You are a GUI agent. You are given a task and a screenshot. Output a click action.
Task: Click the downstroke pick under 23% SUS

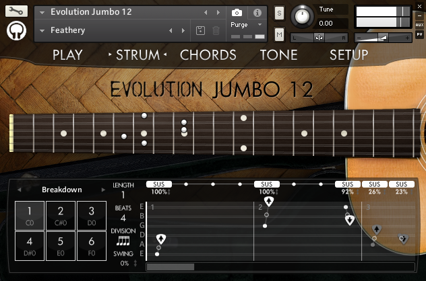403,239
